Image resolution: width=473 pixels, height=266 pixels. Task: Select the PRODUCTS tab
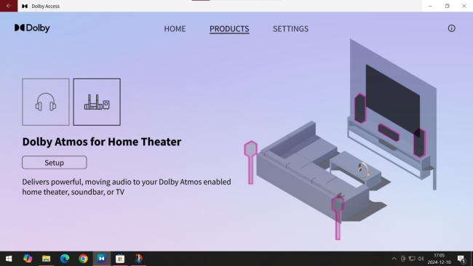coord(229,28)
